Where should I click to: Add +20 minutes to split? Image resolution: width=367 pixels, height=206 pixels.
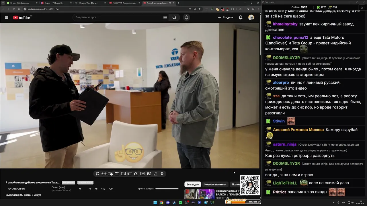pyautogui.click(x=110, y=189)
